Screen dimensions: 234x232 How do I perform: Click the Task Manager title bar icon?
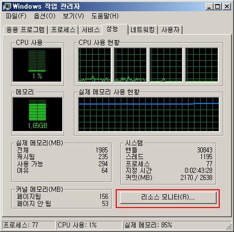point(7,6)
